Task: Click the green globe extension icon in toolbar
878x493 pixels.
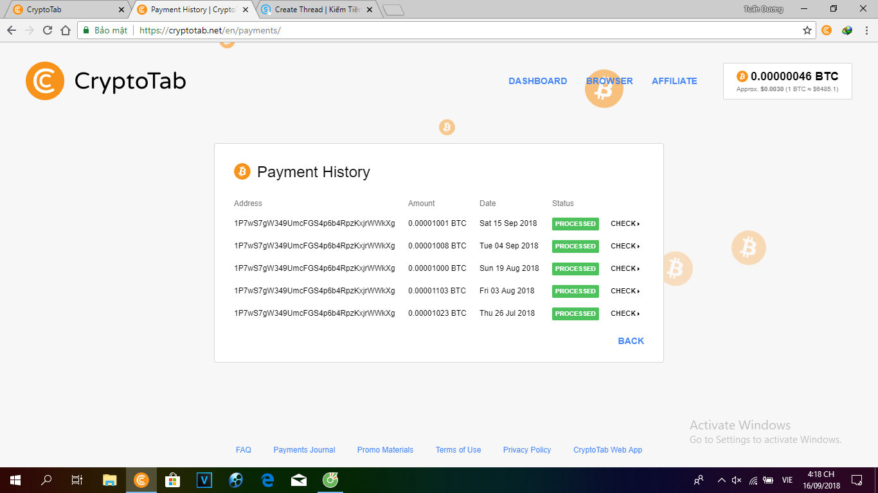Action: coord(847,30)
